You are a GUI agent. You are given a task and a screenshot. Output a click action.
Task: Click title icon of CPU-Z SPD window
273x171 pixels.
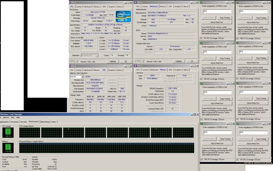71,66
